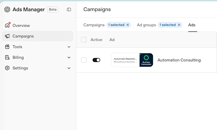Tick the select-all checkbox in table header
217x130 pixels.
pos(84,40)
